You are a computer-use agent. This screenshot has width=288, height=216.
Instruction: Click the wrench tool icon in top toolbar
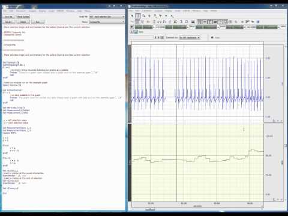(172, 16)
